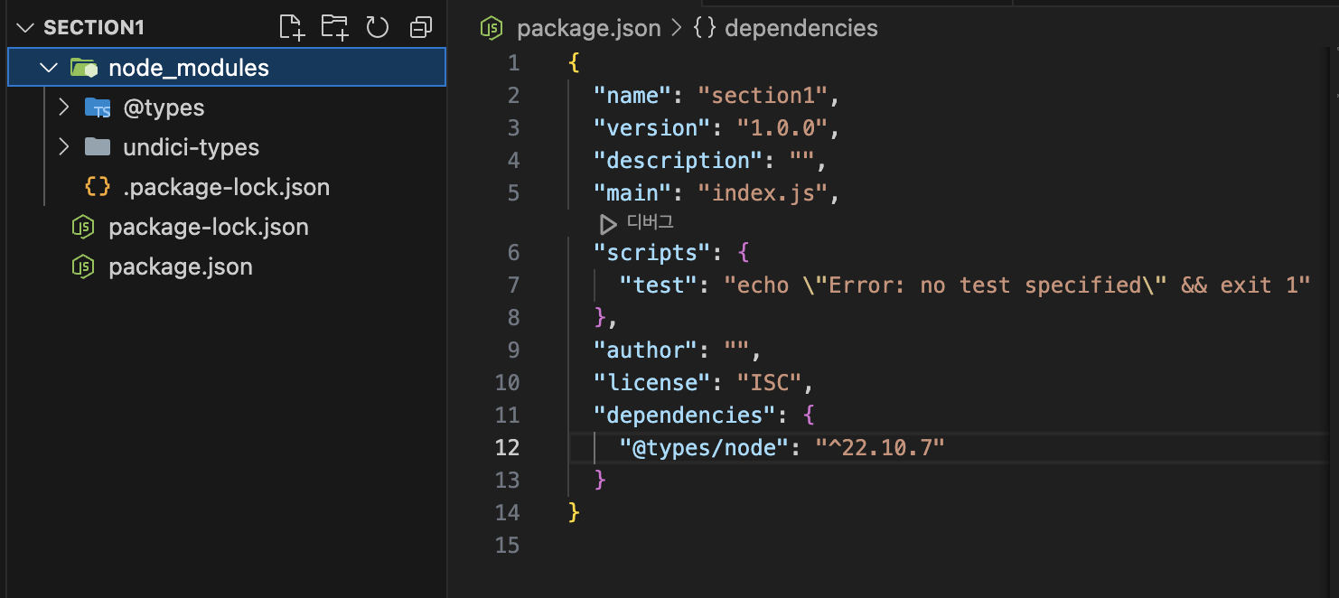Click the "license" key on line 10

click(651, 382)
